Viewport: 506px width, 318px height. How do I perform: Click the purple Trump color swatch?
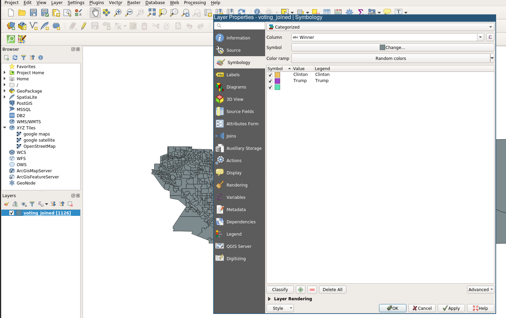tap(277, 81)
